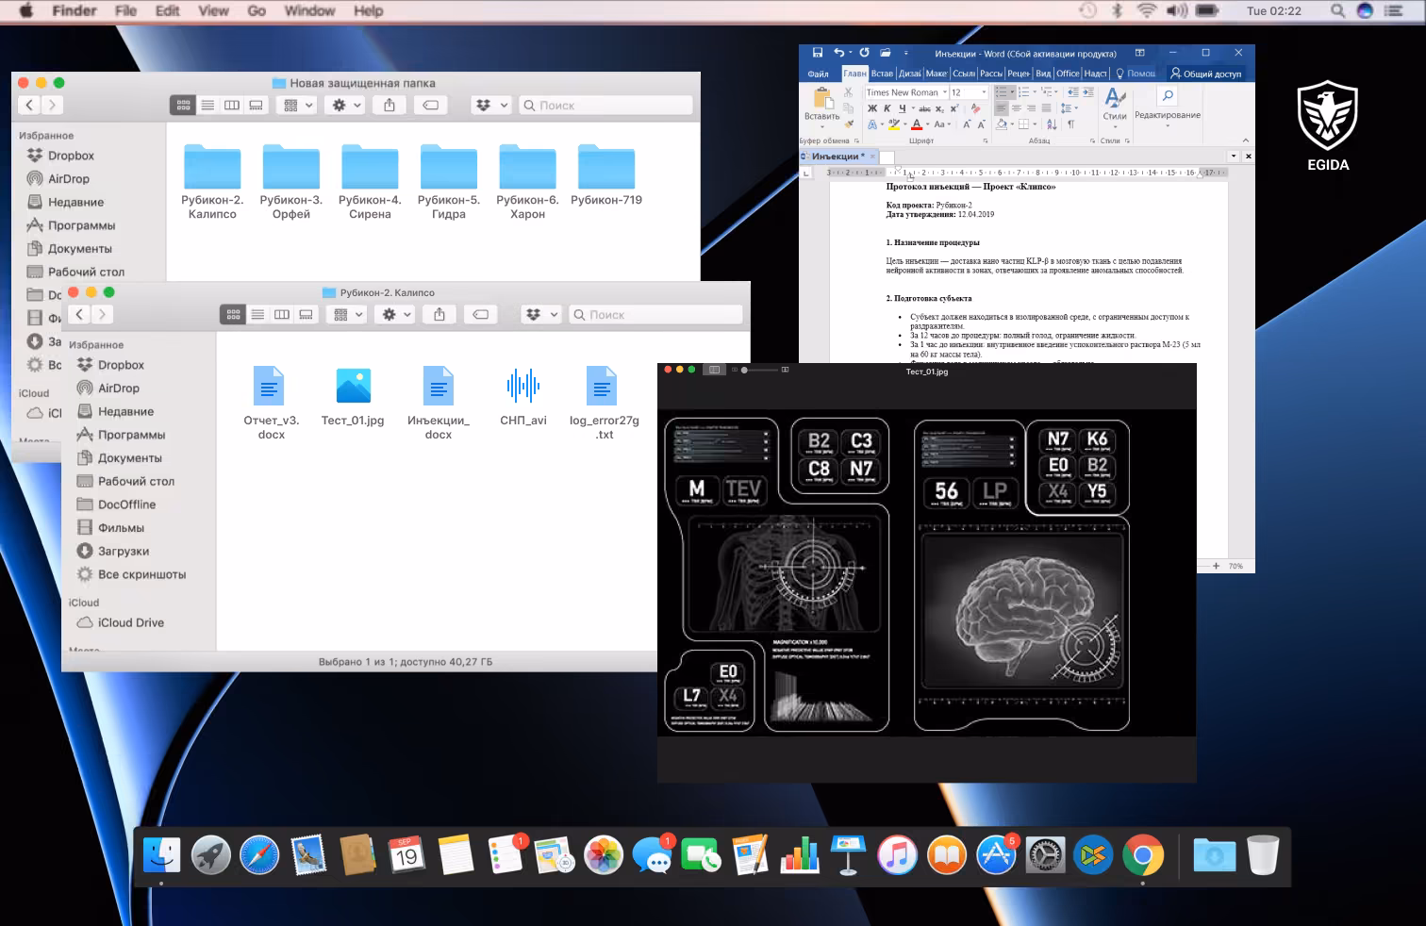1426x926 pixels.
Task: Click the open-folder icon in Word's title bar
Action: (x=885, y=53)
